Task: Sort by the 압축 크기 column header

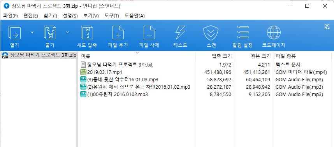Action: [x=221, y=56]
